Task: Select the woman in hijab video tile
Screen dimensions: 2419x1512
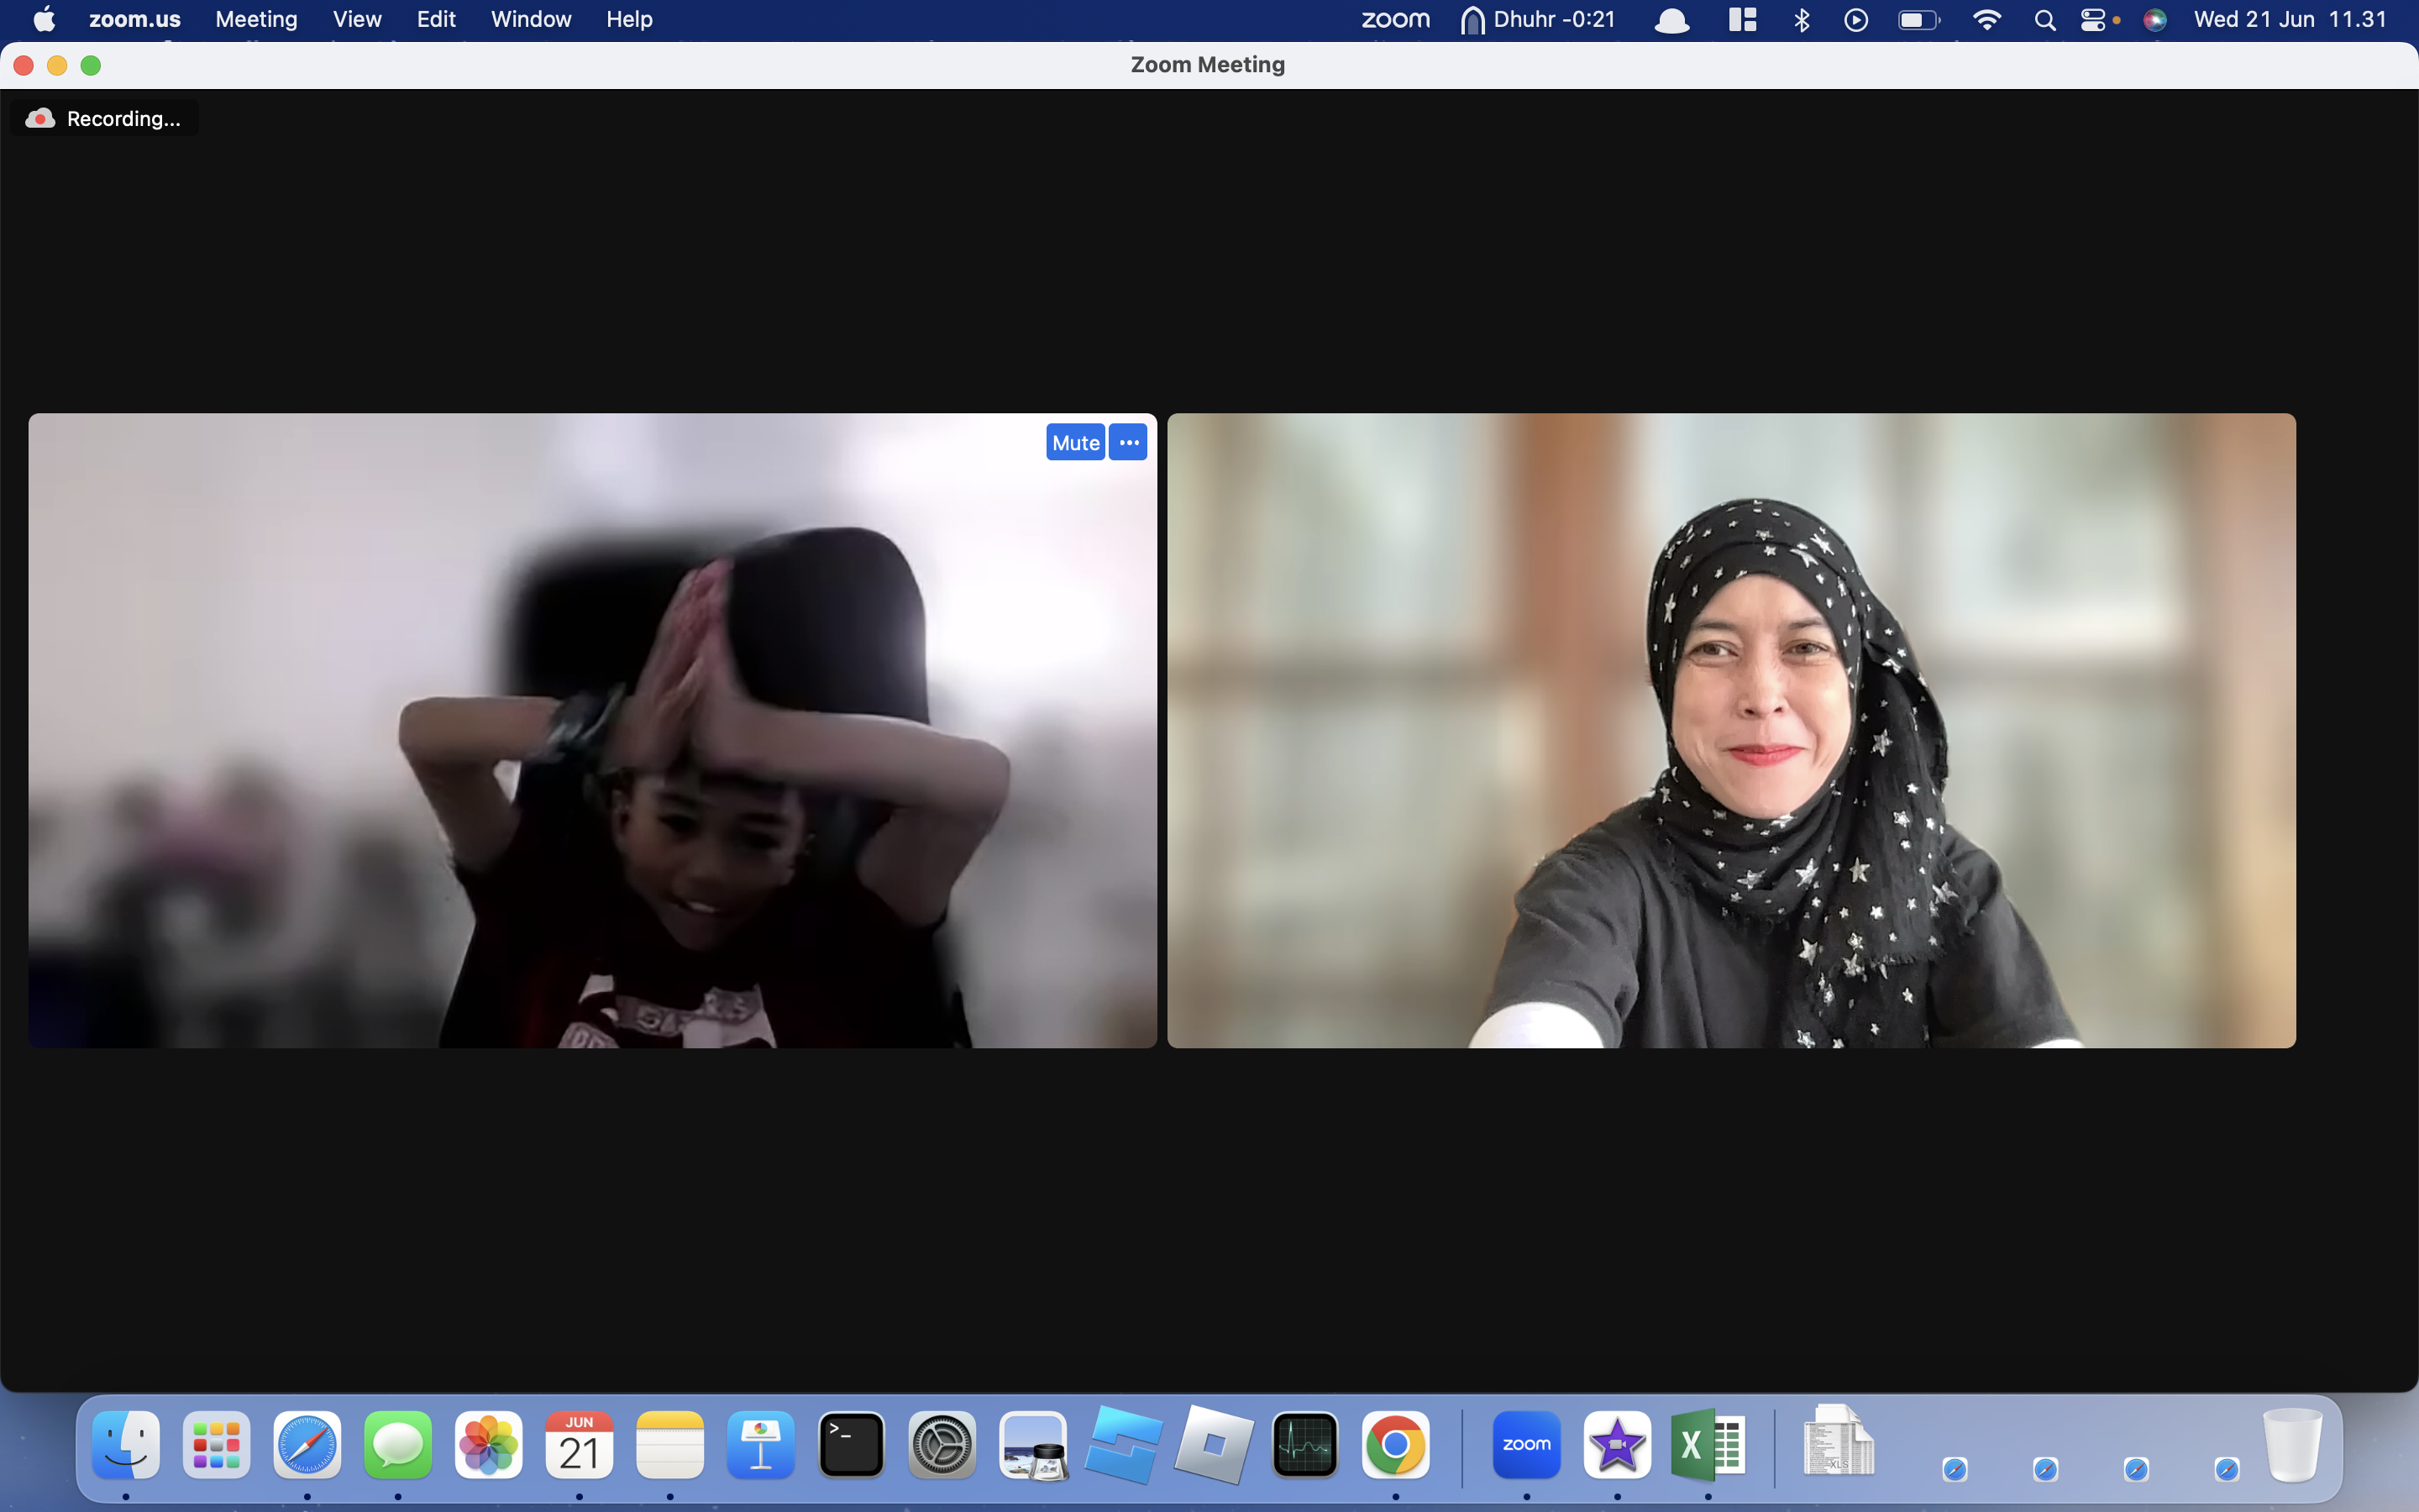Action: point(1731,730)
